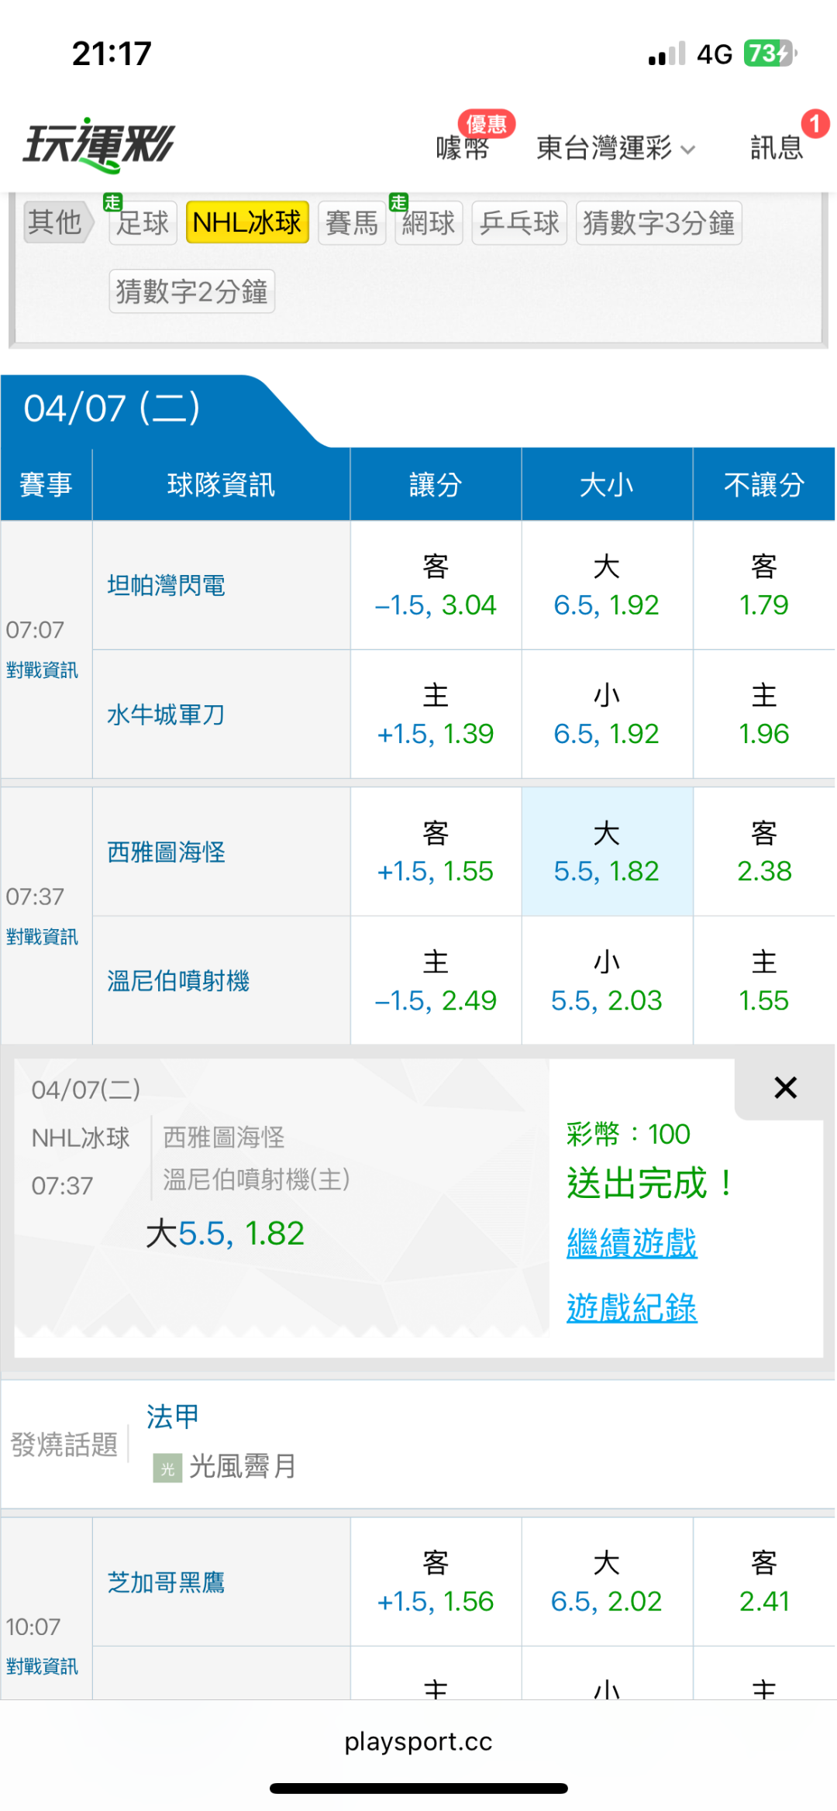Toggle the 大 5.5, 1.82 Seattle bet cell
Image resolution: width=837 pixels, height=1811 pixels.
(607, 852)
